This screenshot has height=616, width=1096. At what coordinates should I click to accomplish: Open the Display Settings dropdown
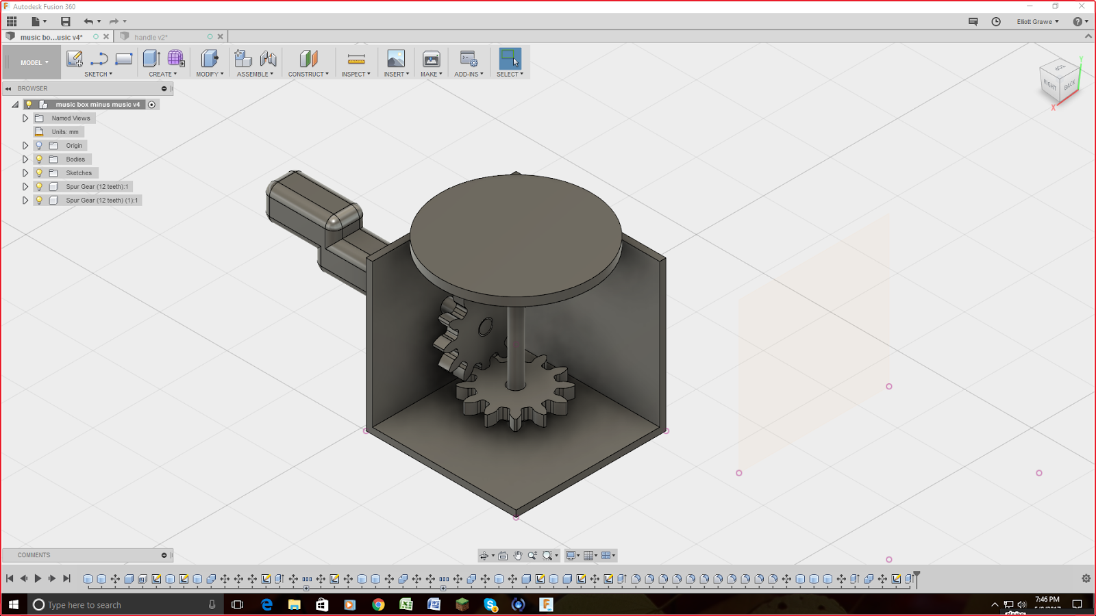[x=573, y=556]
